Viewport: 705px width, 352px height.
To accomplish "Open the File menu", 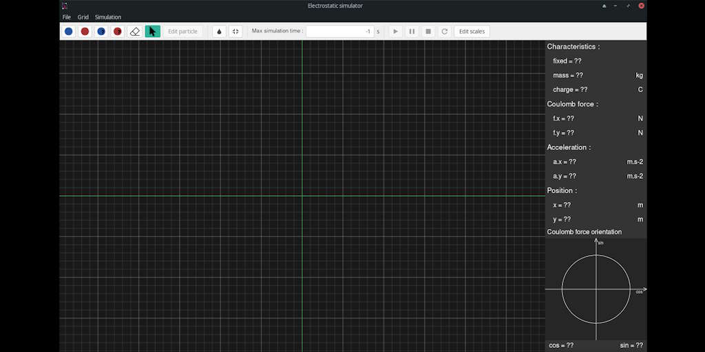I will click(67, 17).
